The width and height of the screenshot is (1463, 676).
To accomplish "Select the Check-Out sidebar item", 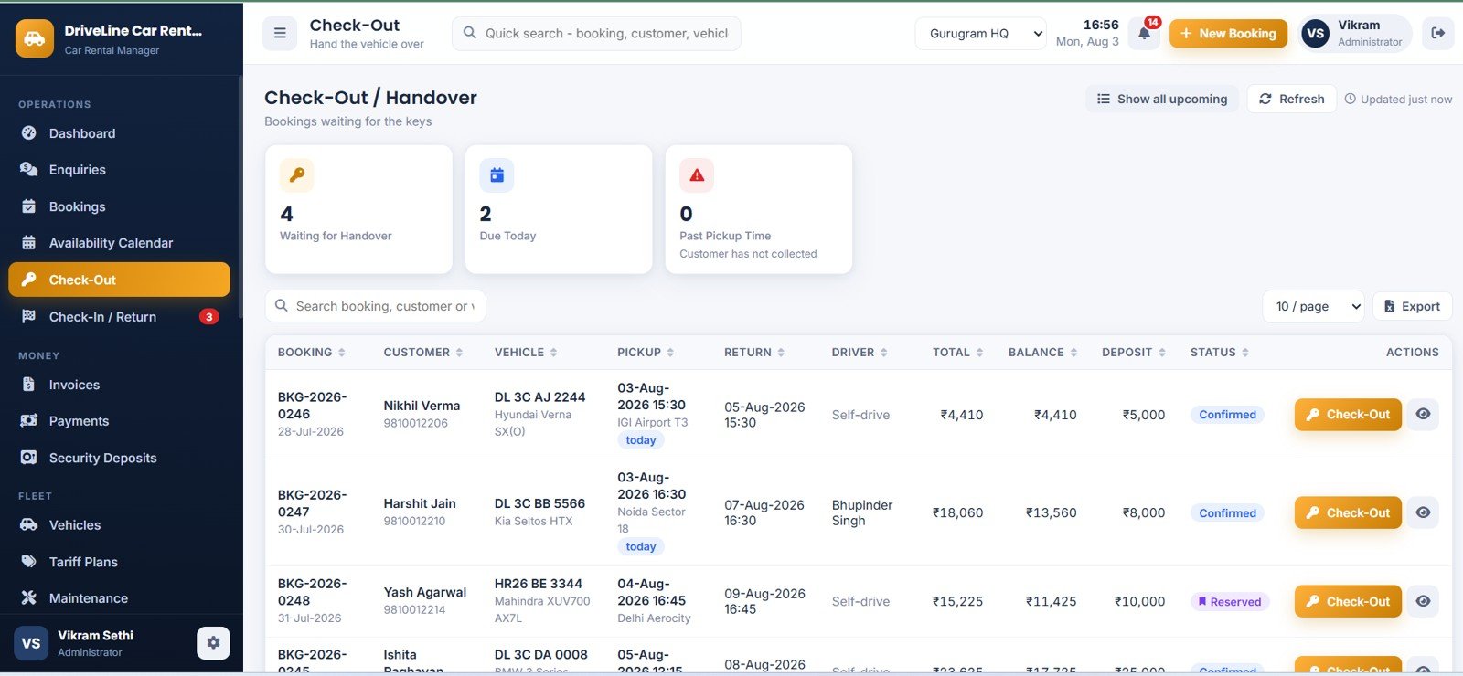I will [119, 280].
